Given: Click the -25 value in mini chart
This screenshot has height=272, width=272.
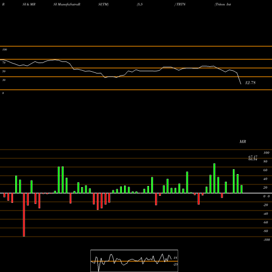Looking at the screenshot, I should pos(176,264).
